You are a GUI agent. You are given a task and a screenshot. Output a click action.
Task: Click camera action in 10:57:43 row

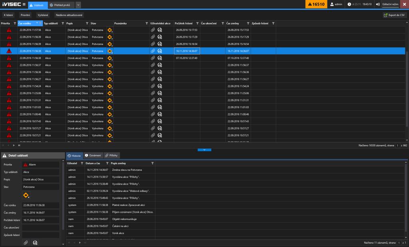coord(160,121)
